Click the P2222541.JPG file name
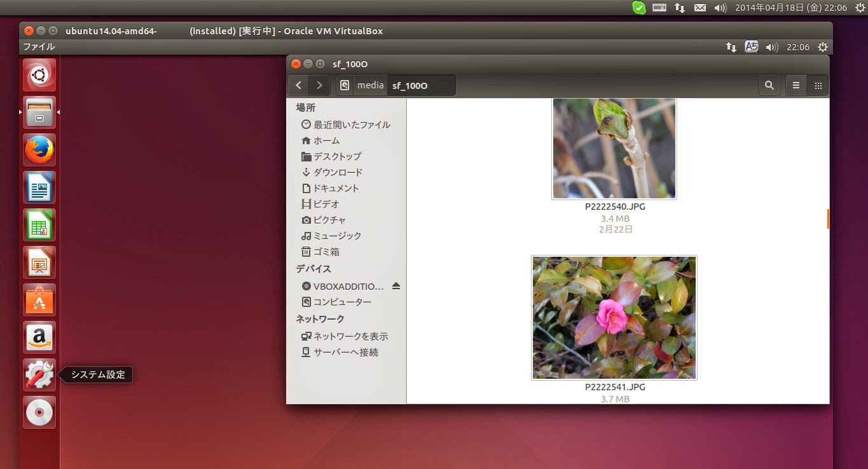Viewport: 868px width, 469px height. pyautogui.click(x=615, y=387)
